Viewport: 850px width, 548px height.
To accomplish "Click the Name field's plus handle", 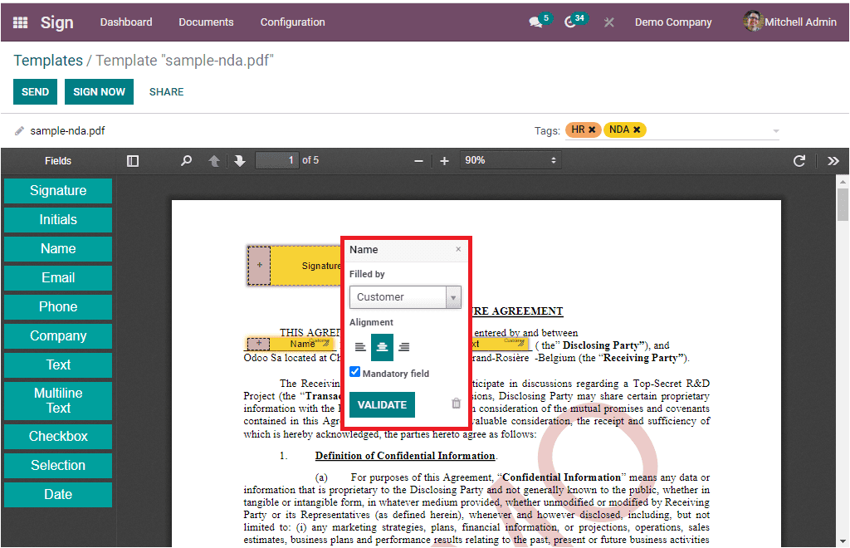I will pyautogui.click(x=259, y=343).
